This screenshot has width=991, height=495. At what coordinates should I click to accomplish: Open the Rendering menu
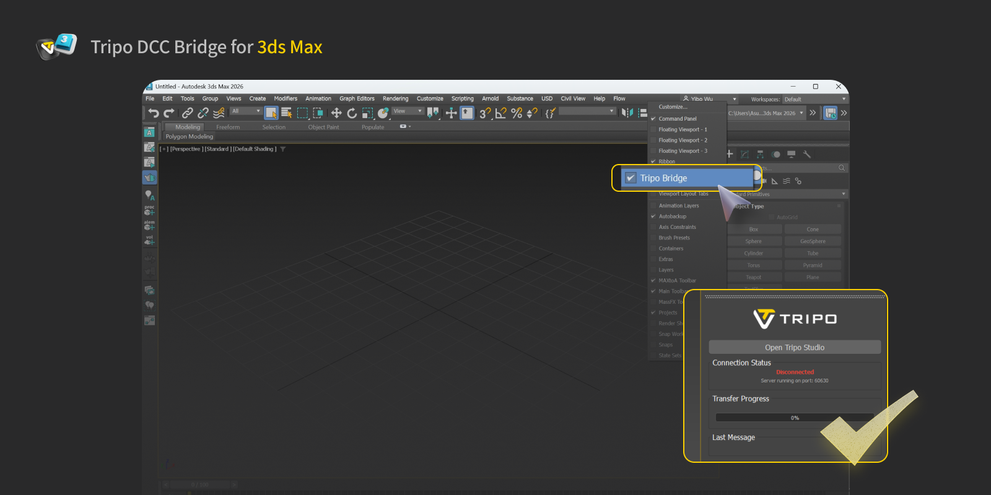click(395, 99)
